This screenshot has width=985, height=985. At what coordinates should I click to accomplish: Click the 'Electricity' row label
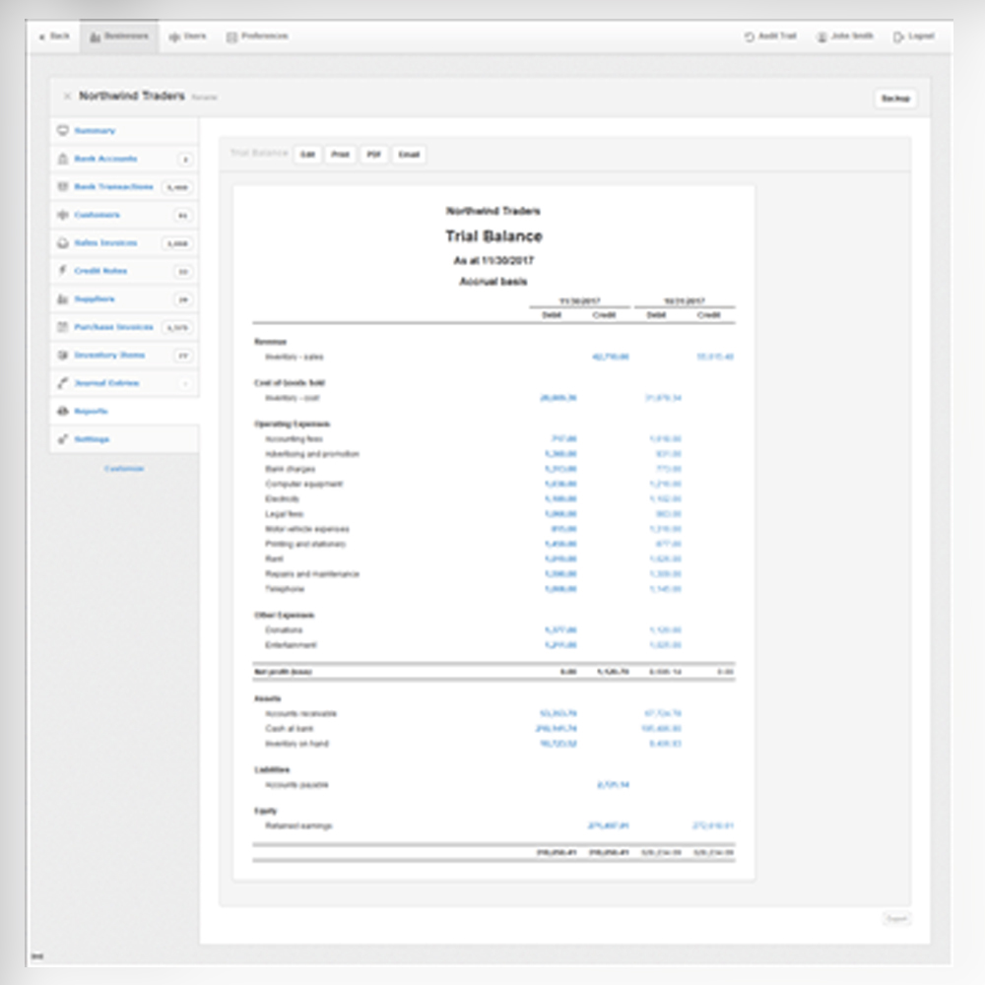(282, 498)
